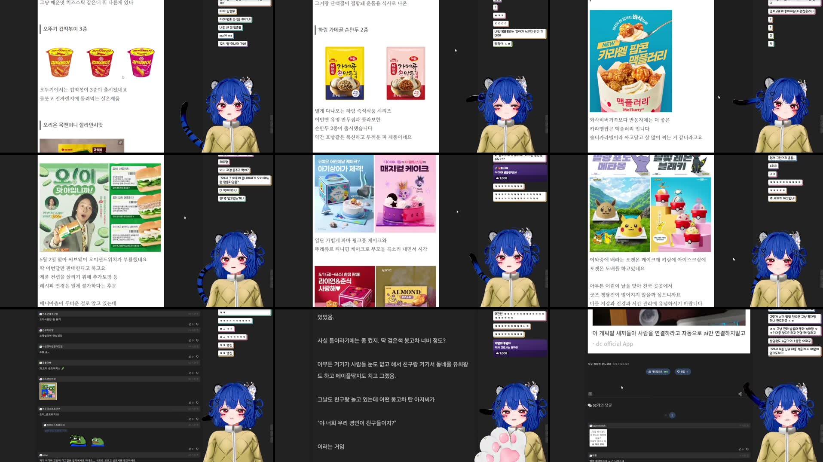
Task: Like the Pepe emoticon reply comment
Action: 191,449
